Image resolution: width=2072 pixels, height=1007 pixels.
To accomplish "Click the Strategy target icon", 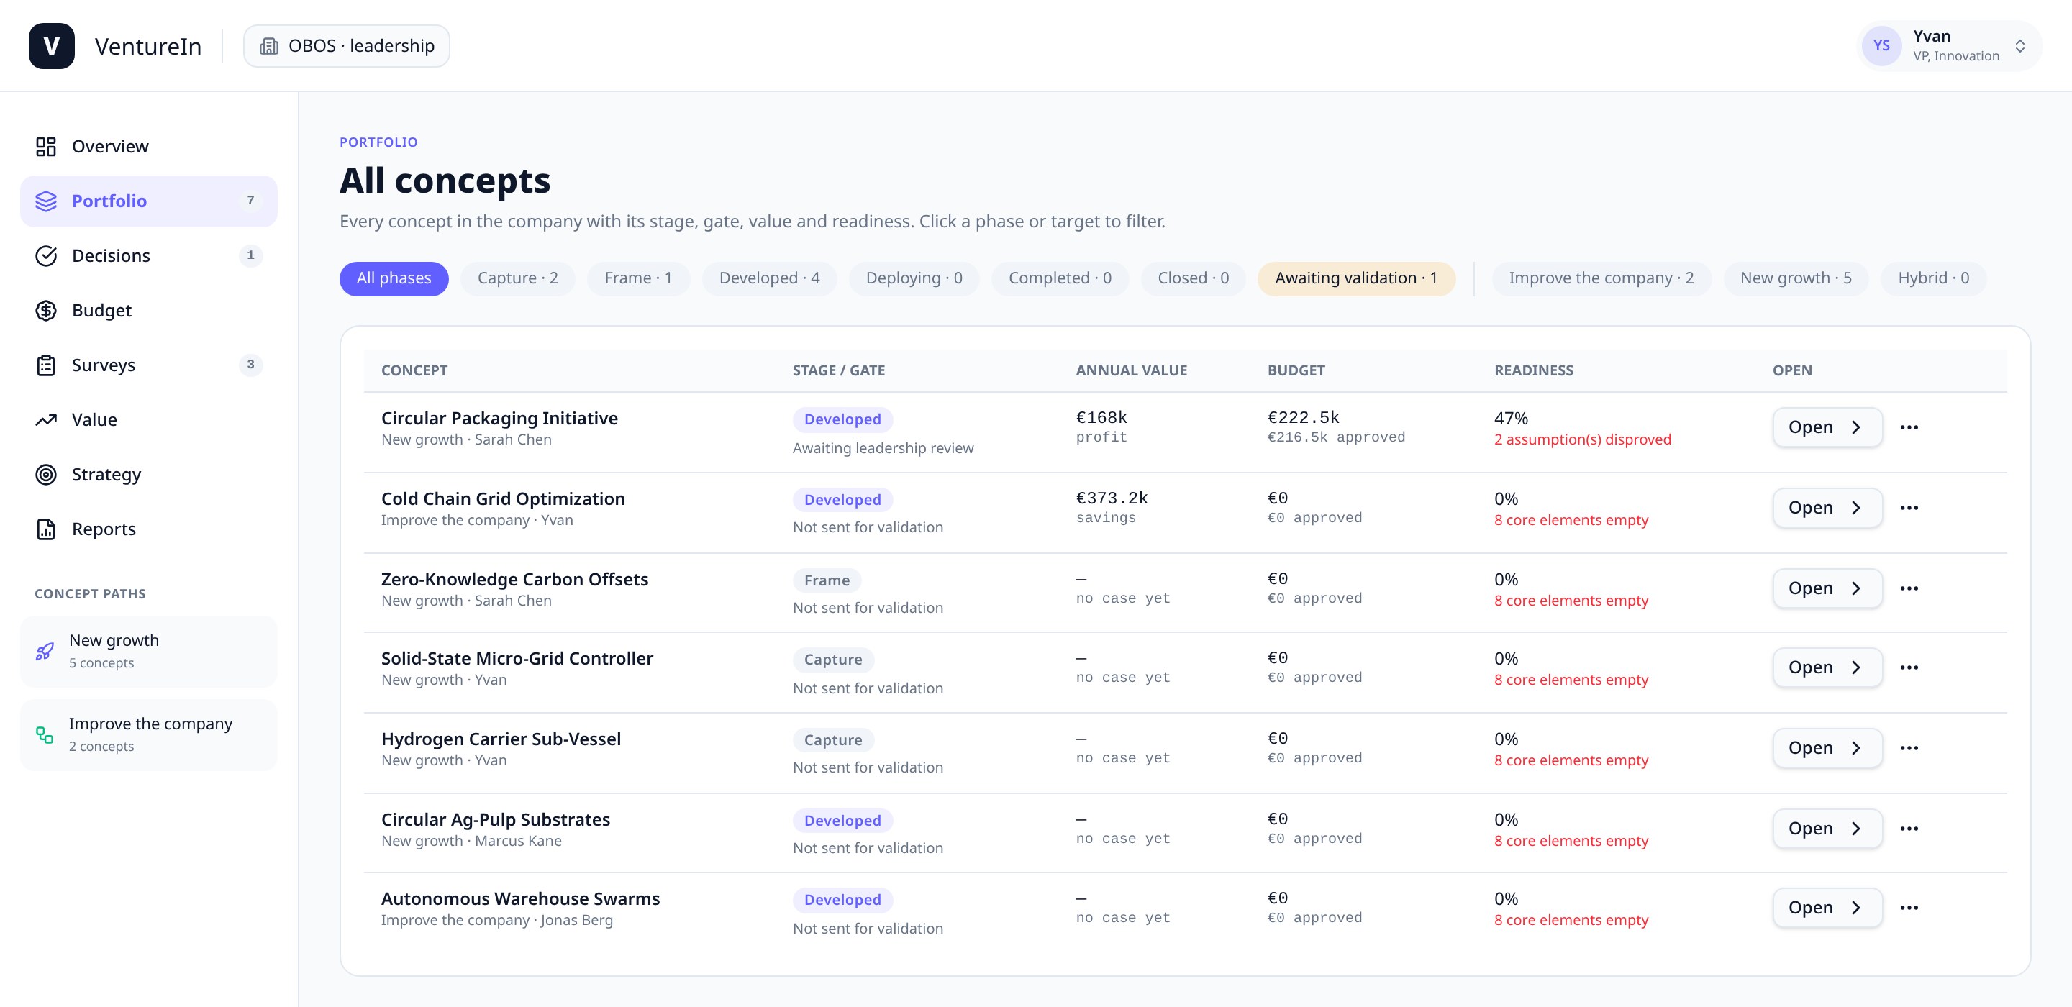I will coord(46,475).
